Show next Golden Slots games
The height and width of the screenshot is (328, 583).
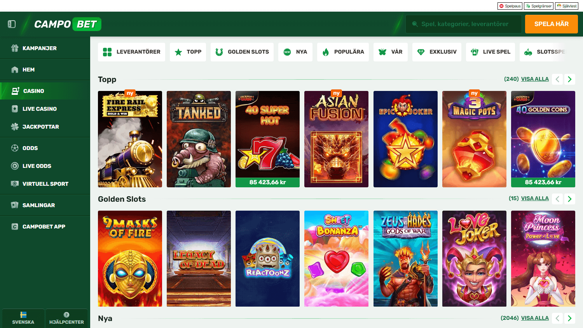click(x=570, y=199)
